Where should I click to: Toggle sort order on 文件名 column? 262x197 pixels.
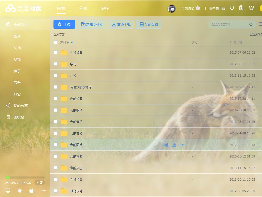(x=72, y=42)
